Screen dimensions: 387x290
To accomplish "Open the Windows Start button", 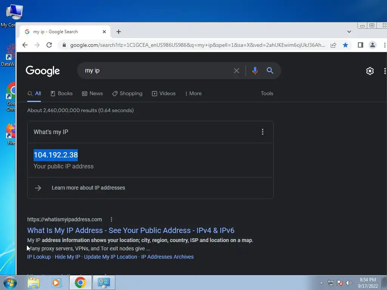I will 10,282.
